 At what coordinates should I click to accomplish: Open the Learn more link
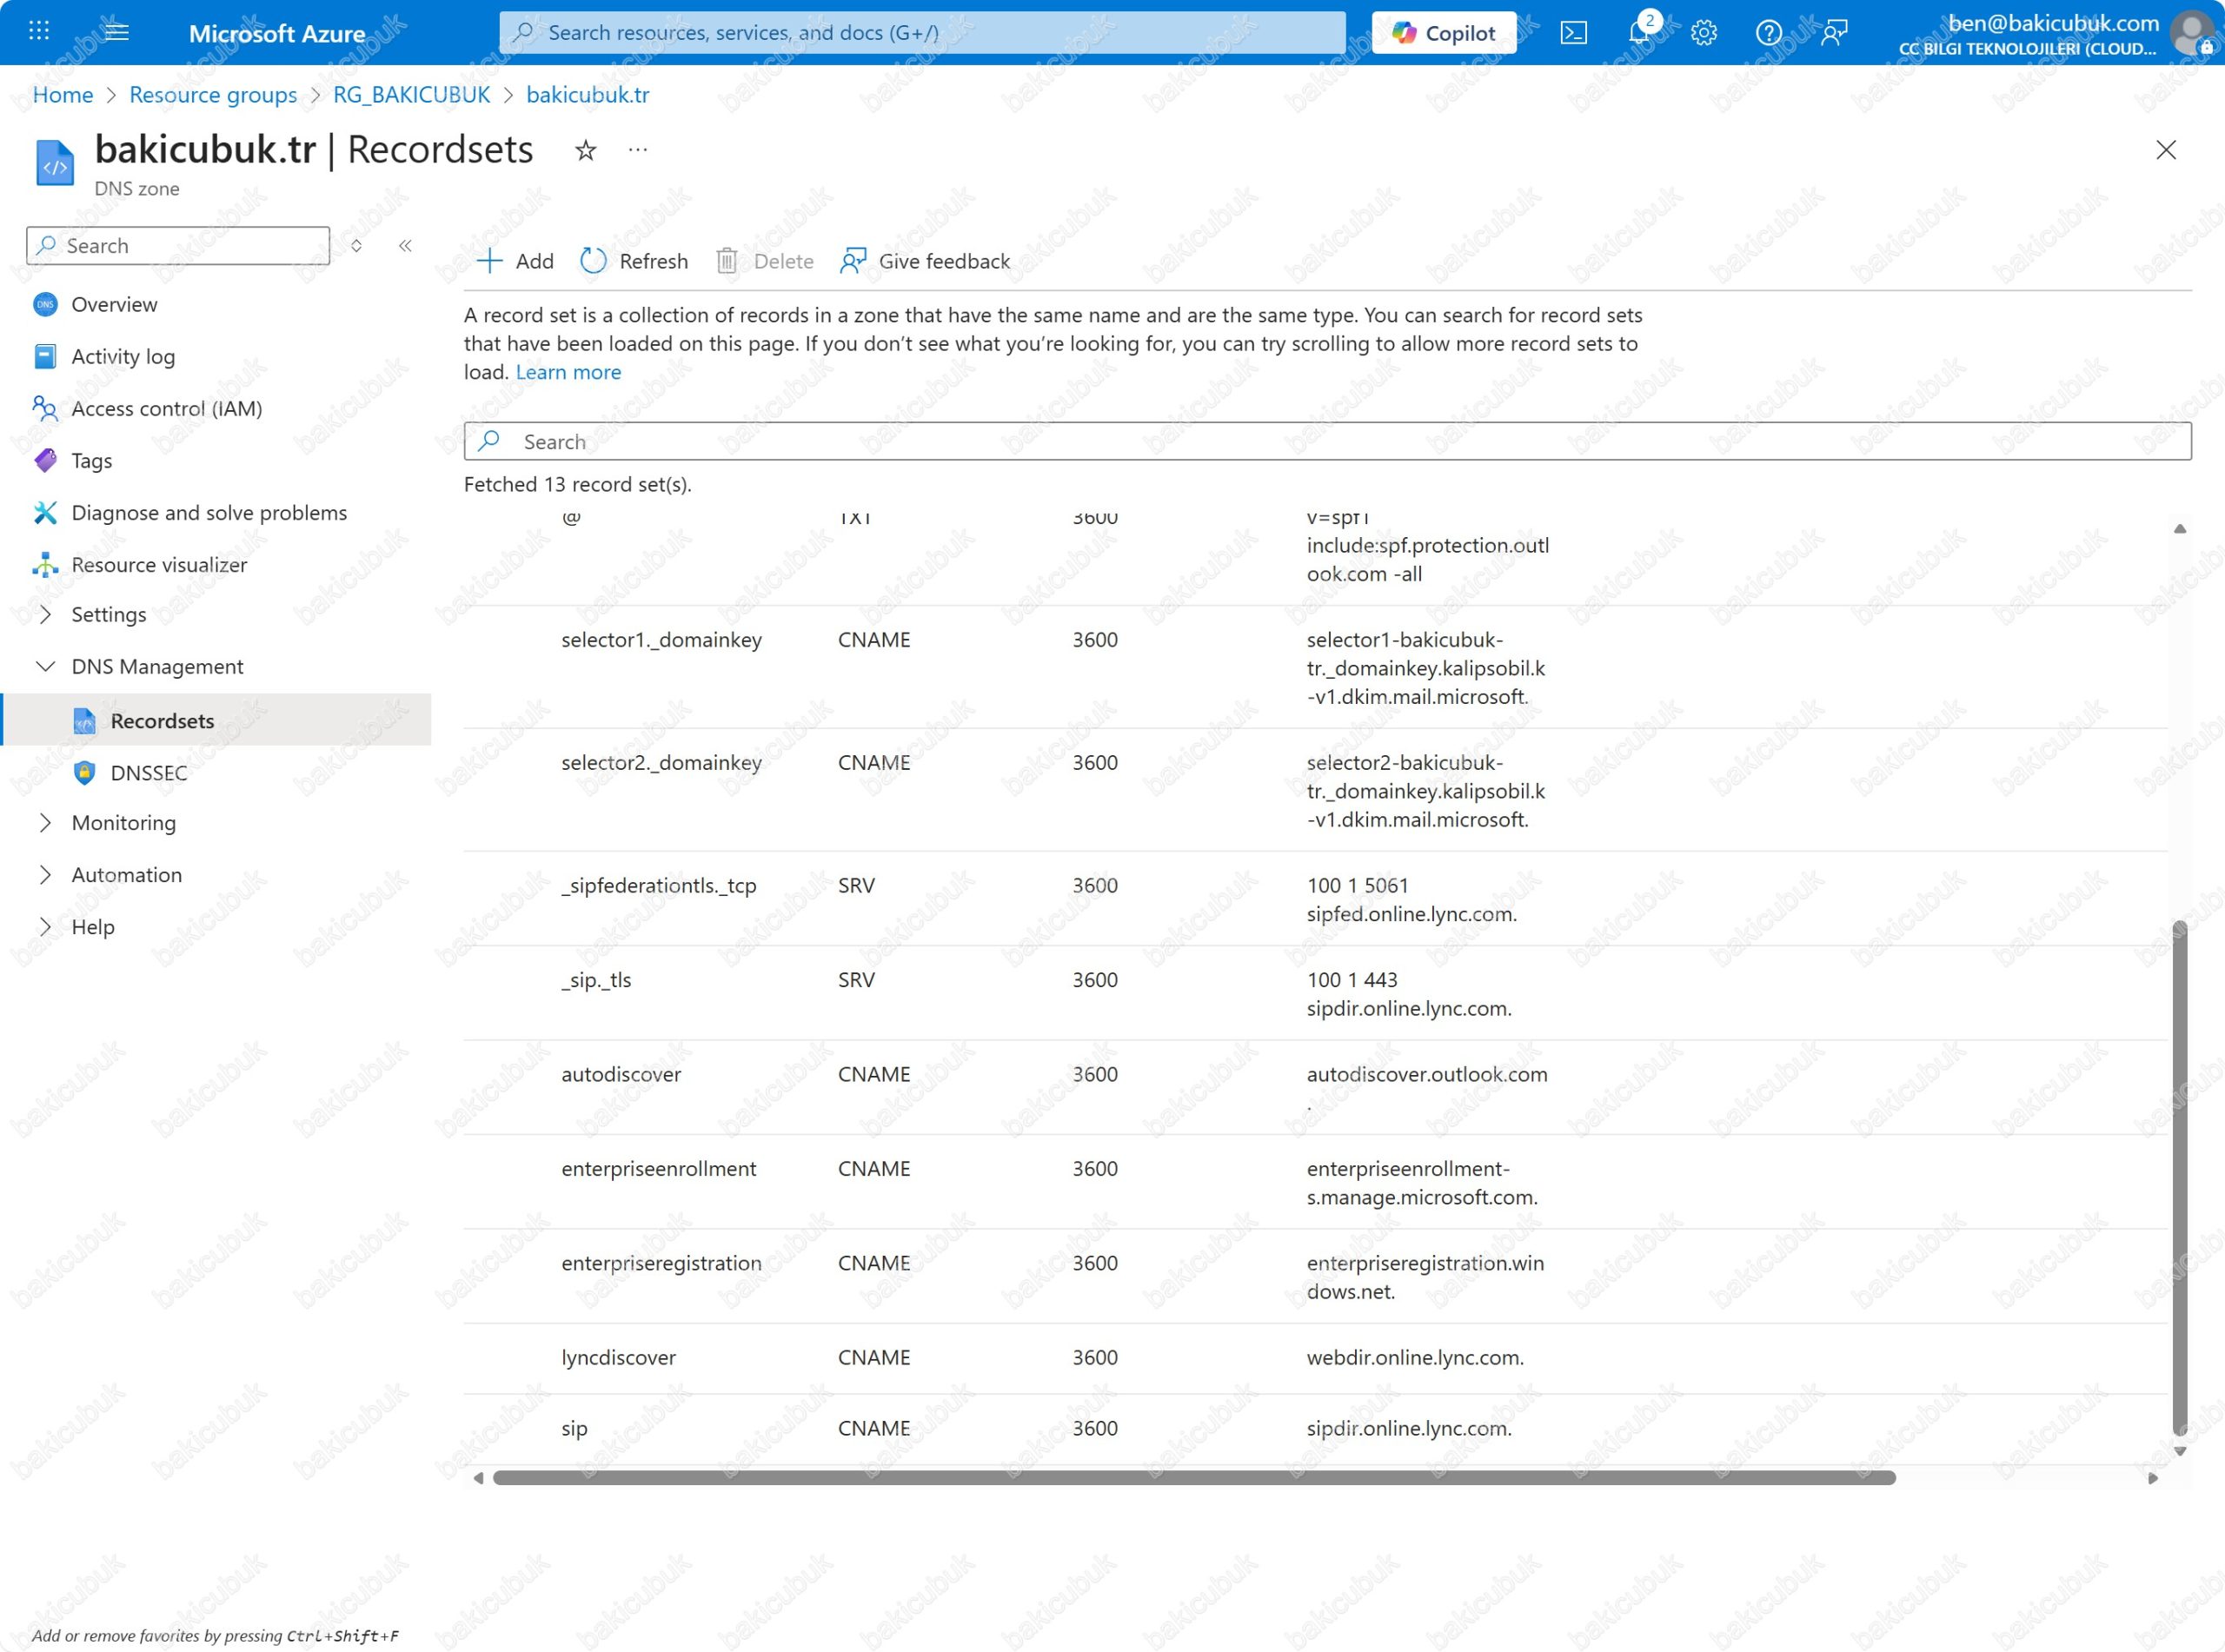(x=568, y=372)
